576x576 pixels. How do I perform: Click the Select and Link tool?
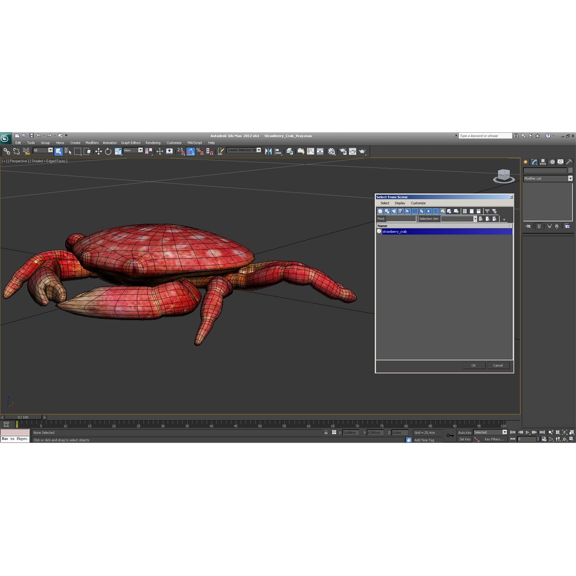[6, 151]
